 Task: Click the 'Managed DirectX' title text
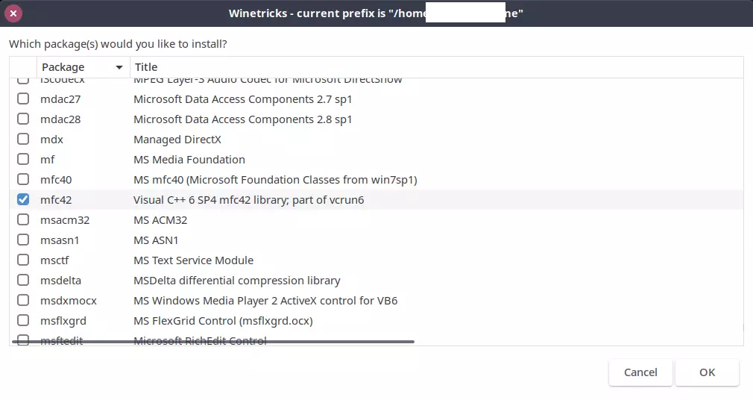[177, 140]
